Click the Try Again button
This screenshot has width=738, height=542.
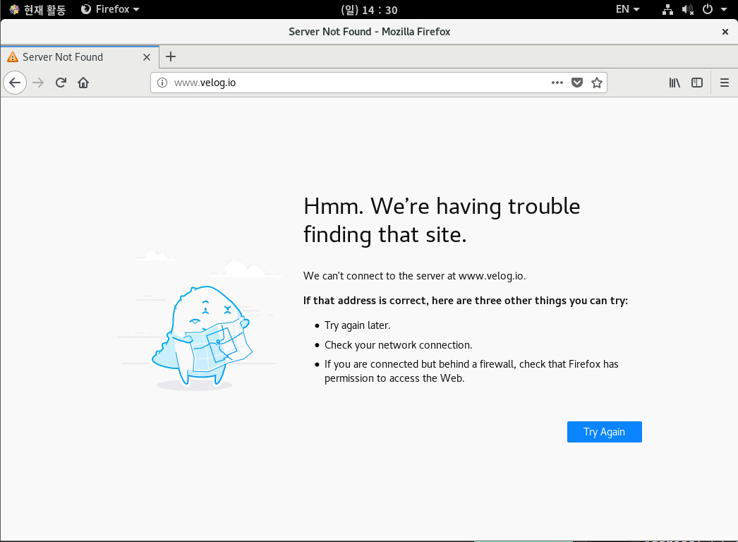605,432
